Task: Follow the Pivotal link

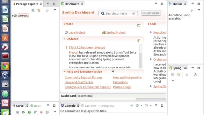Action: [74, 52]
